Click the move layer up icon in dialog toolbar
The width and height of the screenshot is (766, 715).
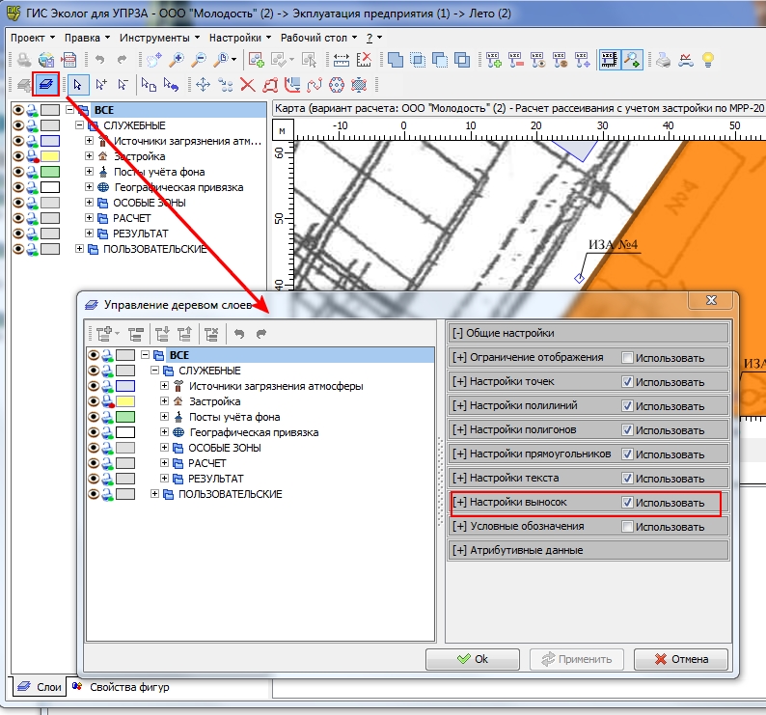(184, 334)
